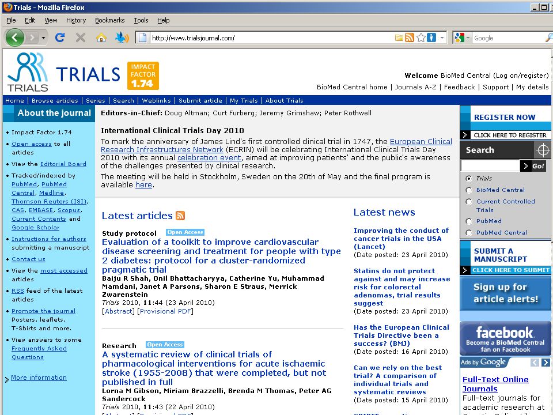The height and width of the screenshot is (415, 553).
Task: Open the History menu
Action: [x=76, y=20]
